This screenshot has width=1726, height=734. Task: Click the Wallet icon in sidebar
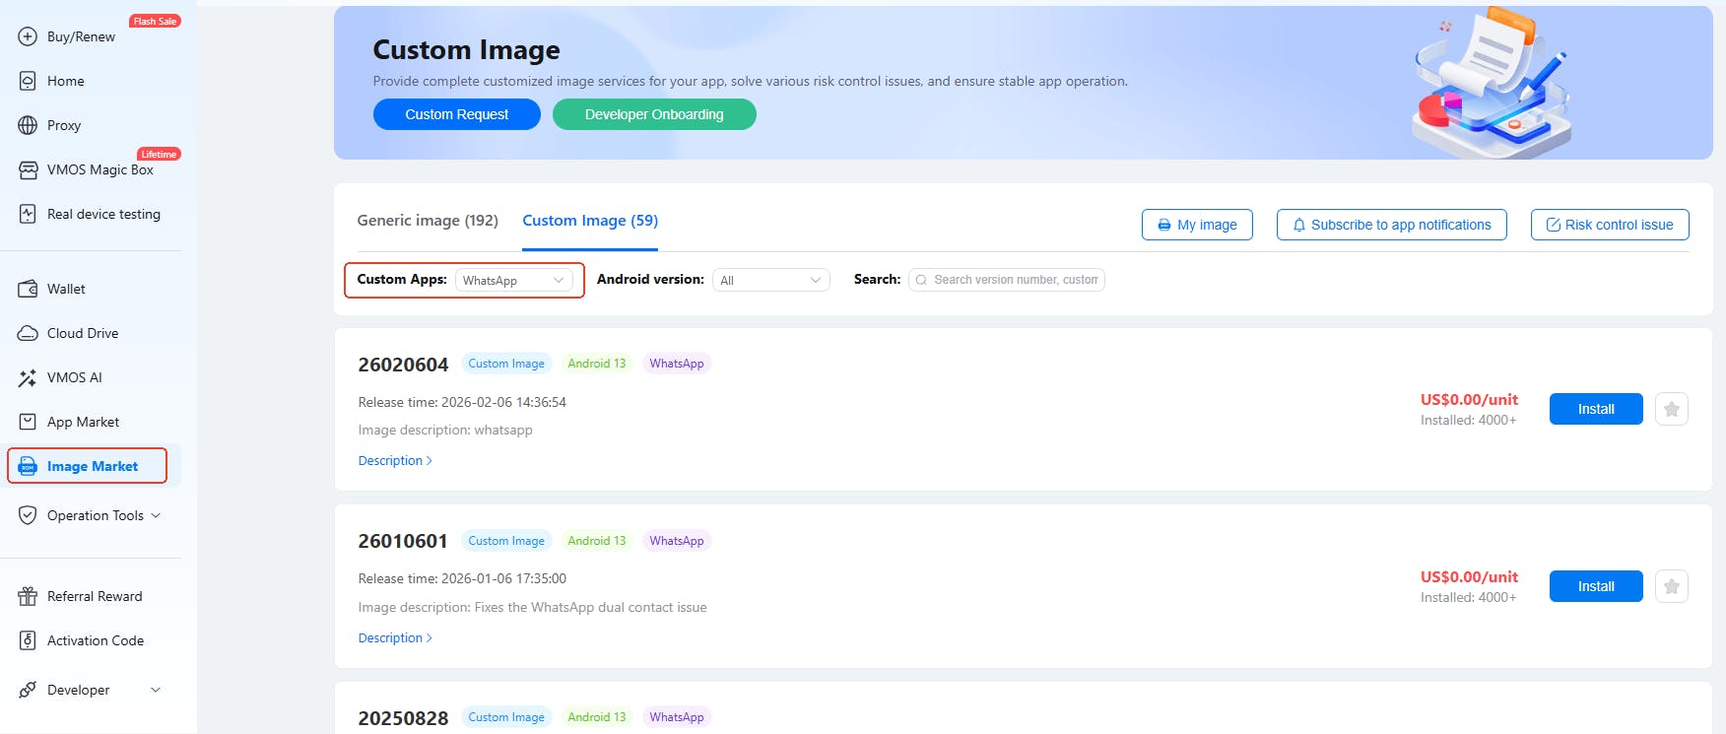coord(28,289)
